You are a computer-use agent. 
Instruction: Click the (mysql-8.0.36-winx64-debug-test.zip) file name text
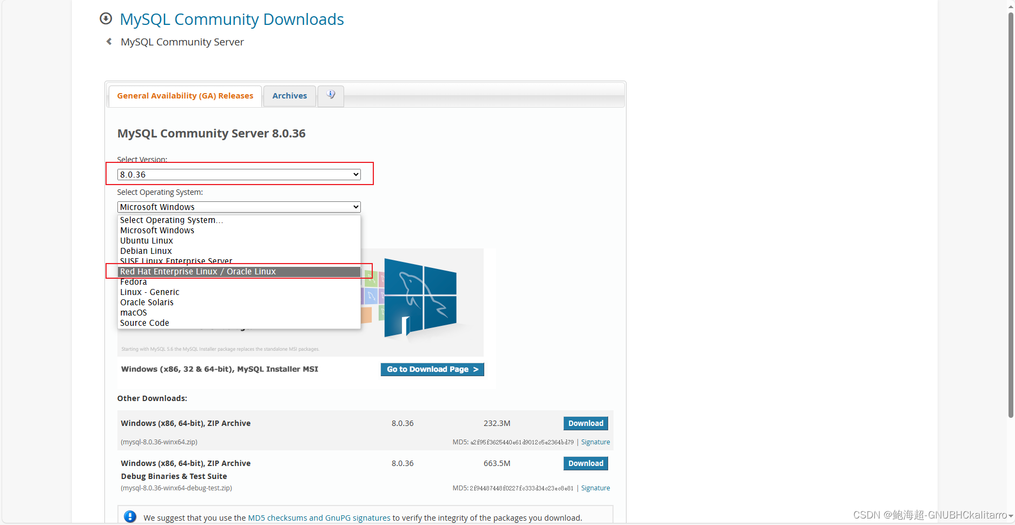176,488
